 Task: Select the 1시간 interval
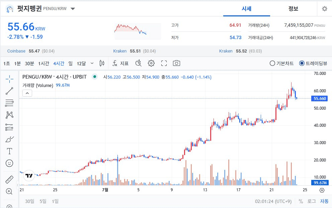[x=44, y=64]
